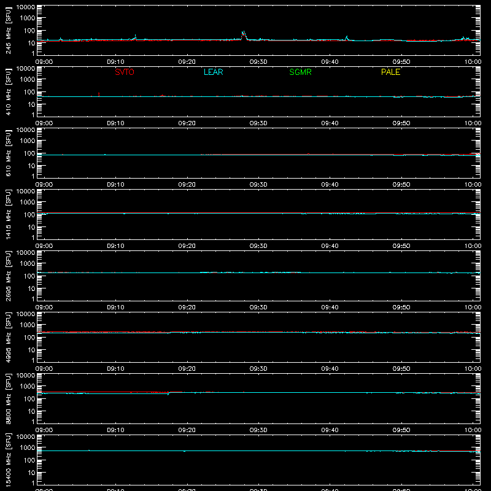Click the 10000 tick on the 4995 MHz axis
This screenshot has height=491, width=491.
tap(26, 314)
